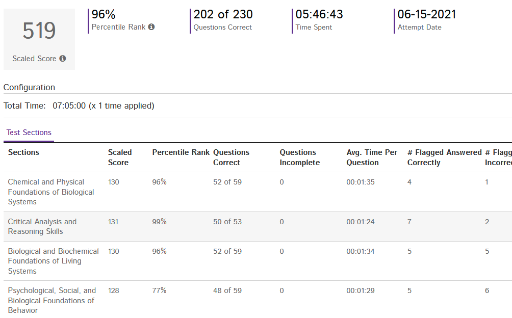Open Chemical and Physical Foundations section

point(51,192)
